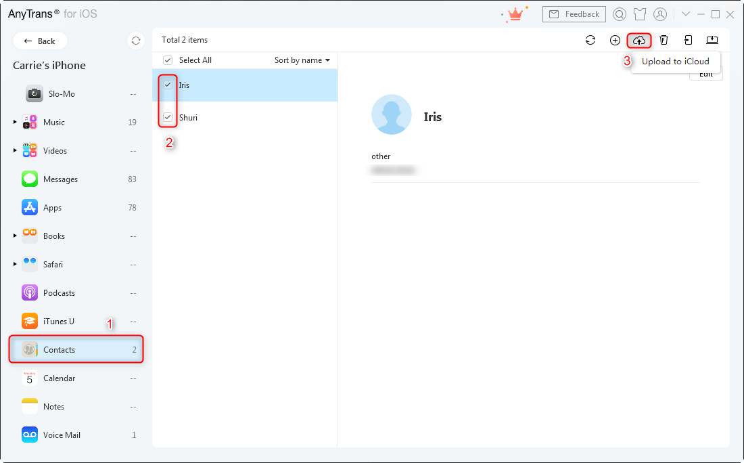744x463 pixels.
Task: Expand the Videos tree arrow
Action: click(15, 150)
